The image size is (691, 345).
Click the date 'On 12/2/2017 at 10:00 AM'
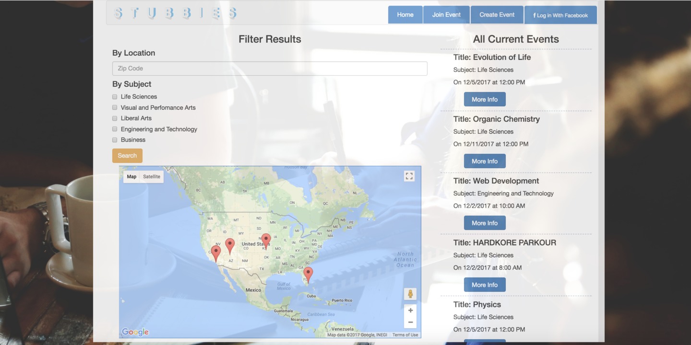489,206
